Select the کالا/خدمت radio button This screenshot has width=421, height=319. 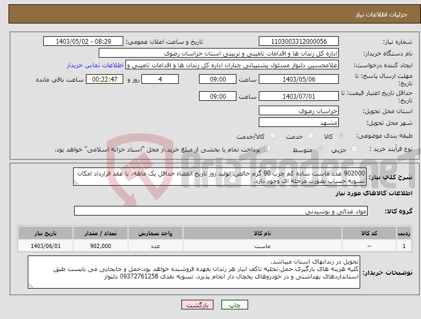(x=273, y=135)
